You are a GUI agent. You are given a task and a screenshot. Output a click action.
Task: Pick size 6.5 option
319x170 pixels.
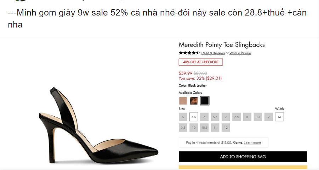click(215, 117)
